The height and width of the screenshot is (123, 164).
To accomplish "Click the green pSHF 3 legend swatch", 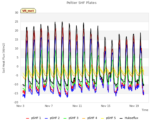I will [x=65, y=118].
